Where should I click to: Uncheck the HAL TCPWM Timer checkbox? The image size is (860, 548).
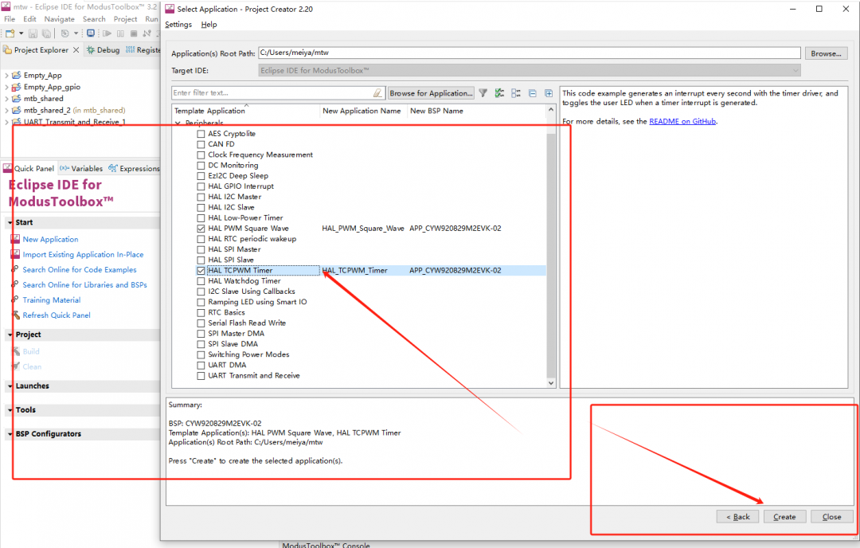pos(201,271)
